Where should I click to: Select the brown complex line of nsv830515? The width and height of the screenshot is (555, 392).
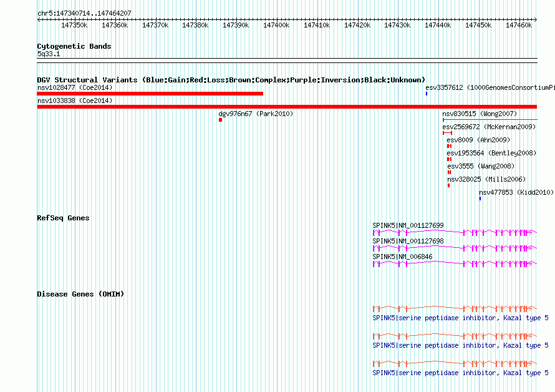point(490,120)
